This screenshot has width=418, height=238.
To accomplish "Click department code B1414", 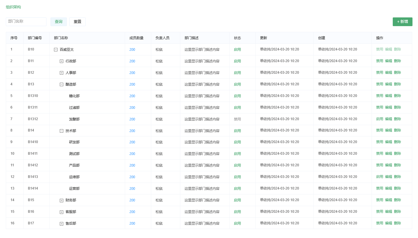I will (x=33, y=188).
